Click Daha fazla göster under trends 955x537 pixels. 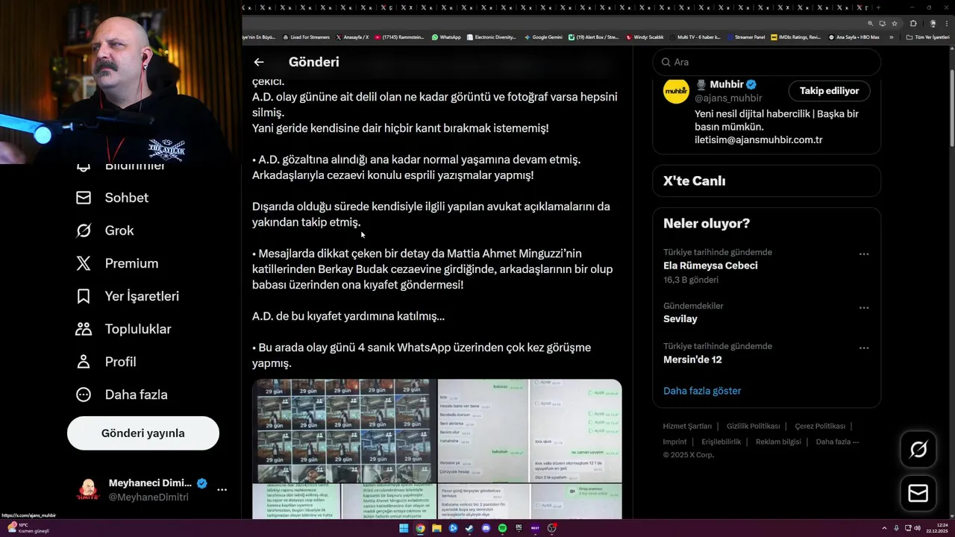(702, 391)
